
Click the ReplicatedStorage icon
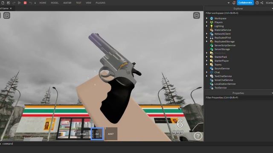pos(212,42)
